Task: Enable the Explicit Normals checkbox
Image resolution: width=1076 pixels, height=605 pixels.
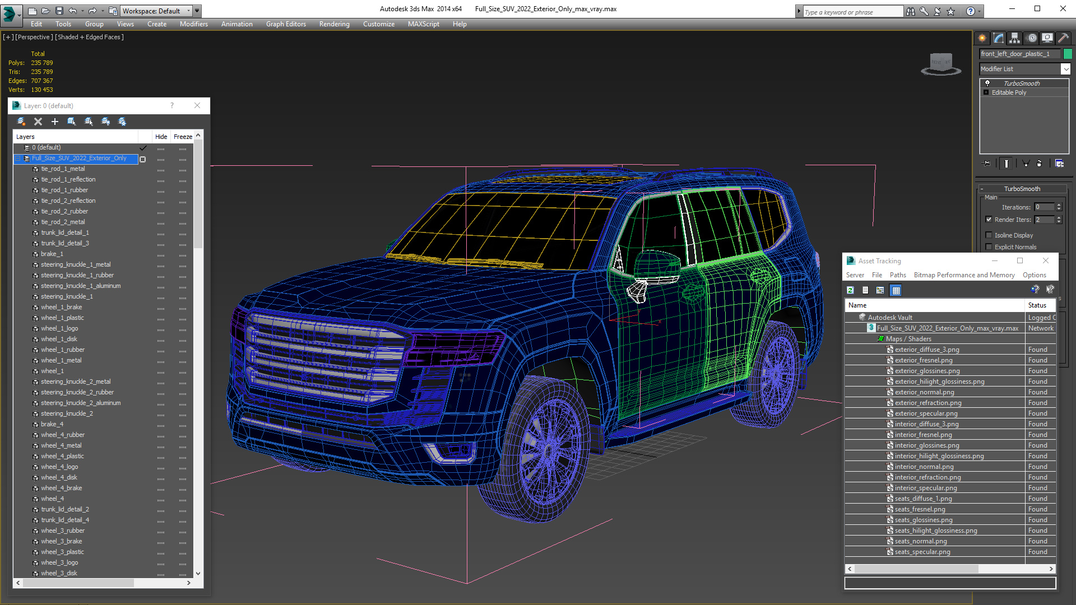Action: (x=989, y=247)
